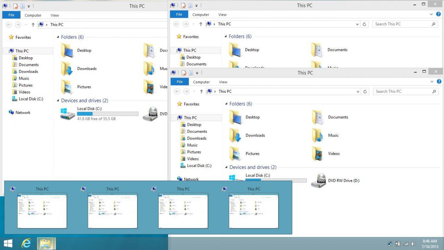This screenshot has height=250, width=444.
Task: Open the address bar dropdown in the front window
Action: click(x=358, y=92)
